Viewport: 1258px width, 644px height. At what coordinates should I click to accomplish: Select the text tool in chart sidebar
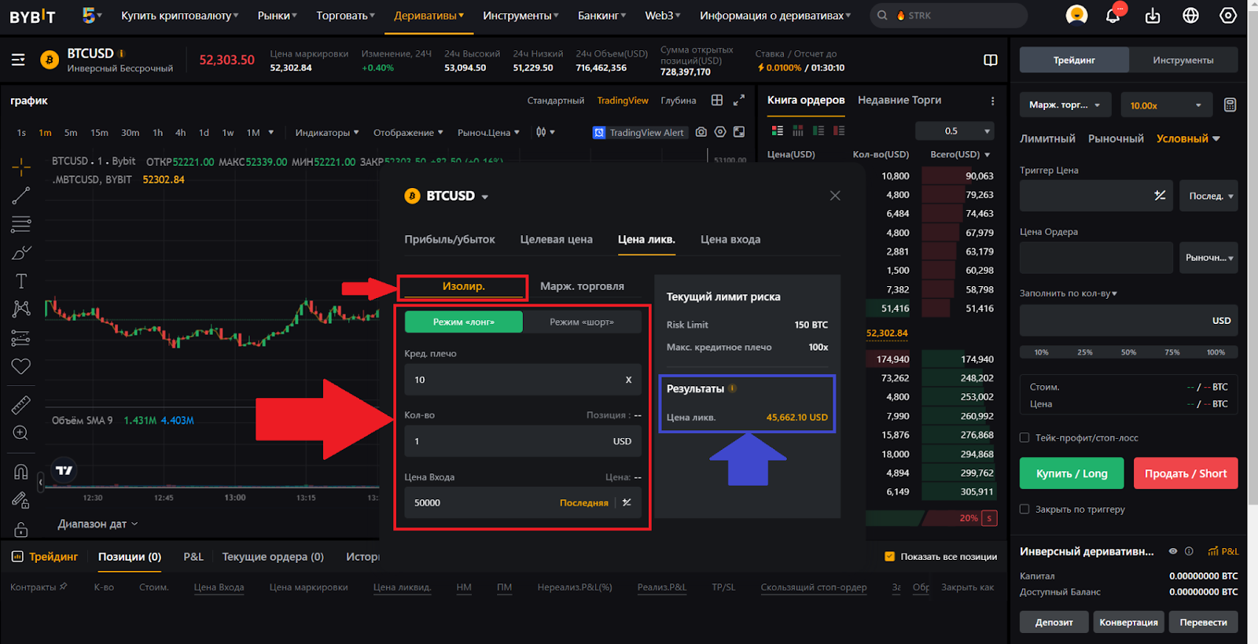21,281
